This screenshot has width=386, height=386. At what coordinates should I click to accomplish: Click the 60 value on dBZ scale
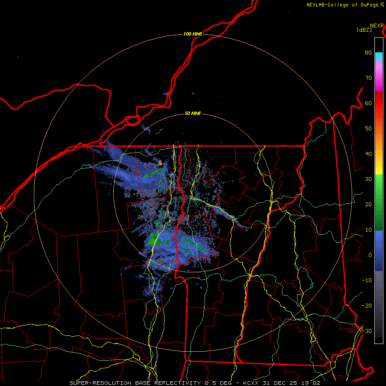click(x=368, y=103)
